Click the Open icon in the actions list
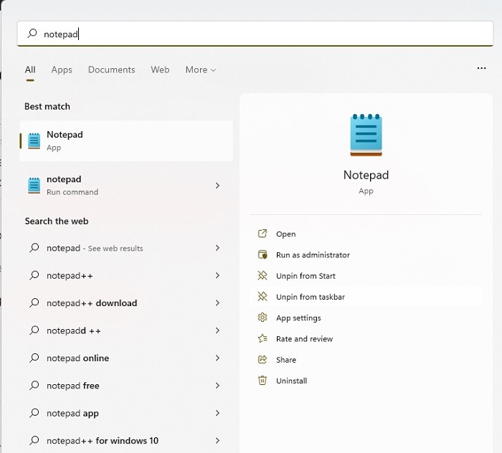The height and width of the screenshot is (453, 502). [262, 234]
